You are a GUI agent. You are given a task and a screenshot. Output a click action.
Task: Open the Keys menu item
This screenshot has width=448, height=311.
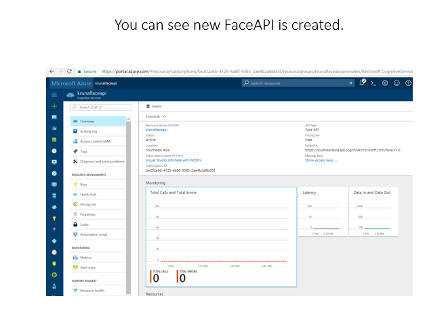[83, 184]
